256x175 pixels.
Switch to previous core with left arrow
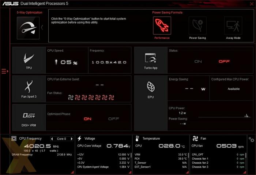(52, 139)
